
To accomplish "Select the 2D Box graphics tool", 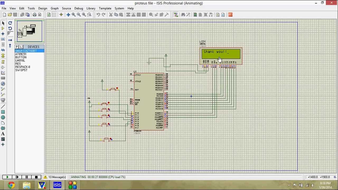I will pyautogui.click(x=3, y=112).
